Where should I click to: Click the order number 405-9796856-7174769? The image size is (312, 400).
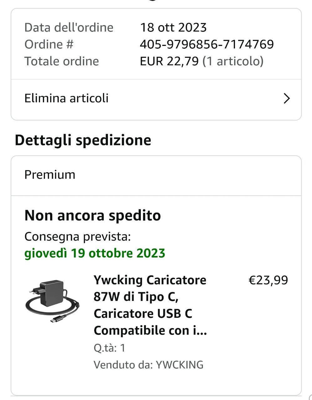(207, 44)
